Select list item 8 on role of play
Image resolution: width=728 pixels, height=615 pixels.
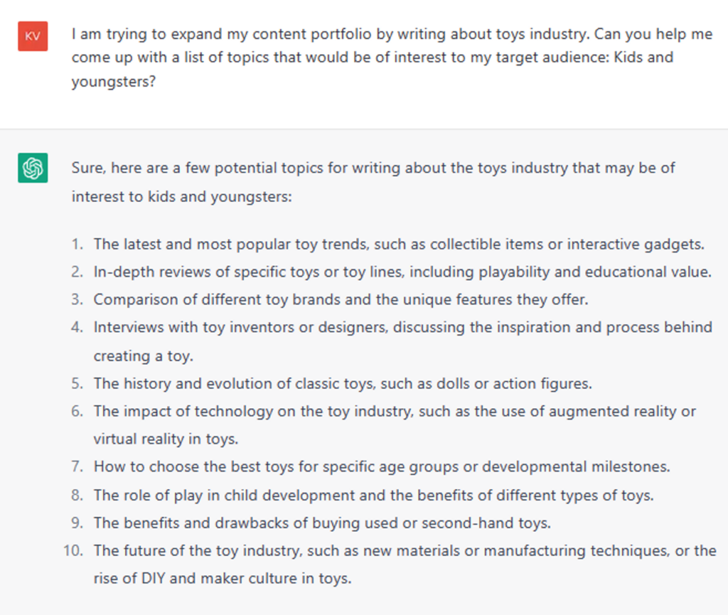(x=374, y=496)
